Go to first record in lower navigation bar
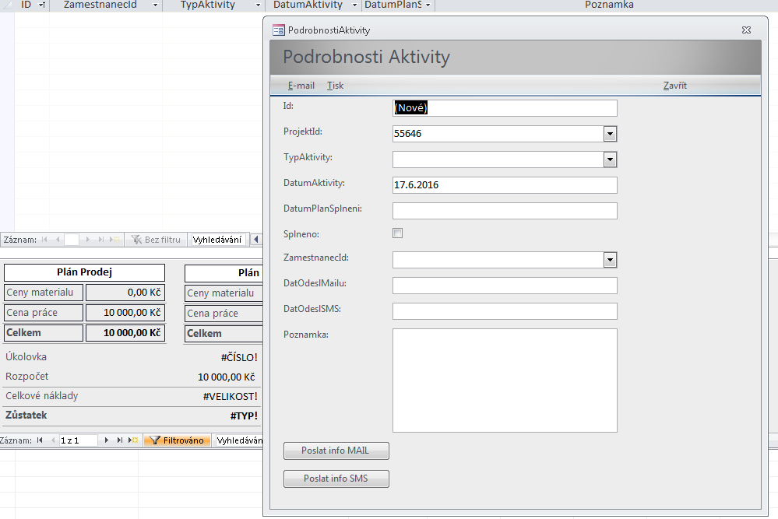This screenshot has width=778, height=519. pos(40,440)
